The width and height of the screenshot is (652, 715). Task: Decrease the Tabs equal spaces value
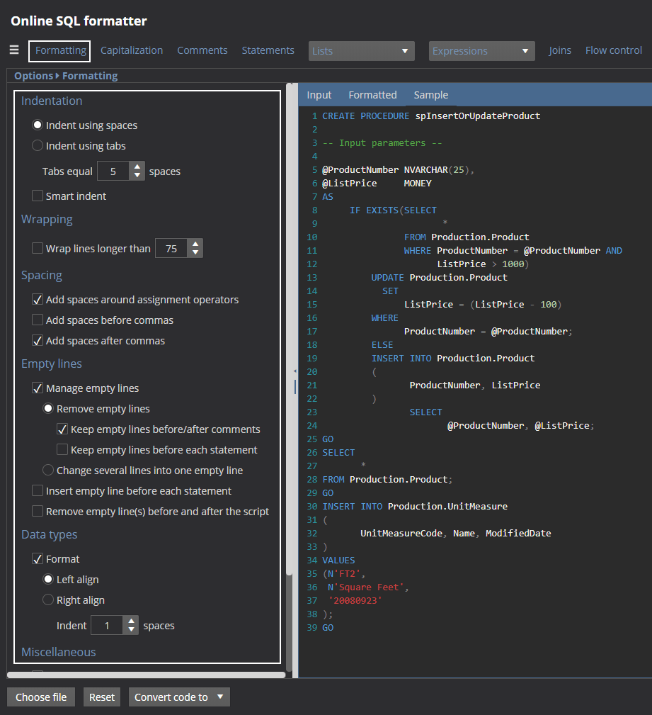(137, 176)
